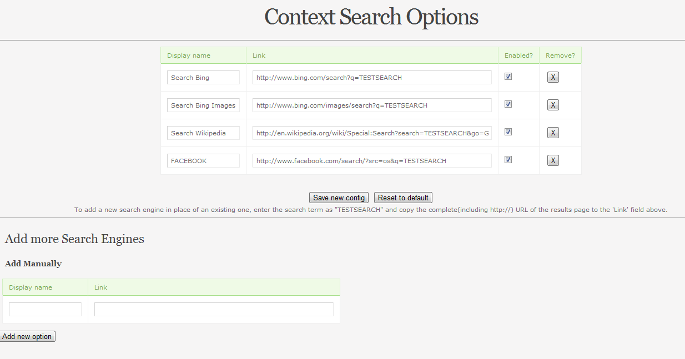Click the Add new option button
Screen dimensions: 685x359
(28, 336)
